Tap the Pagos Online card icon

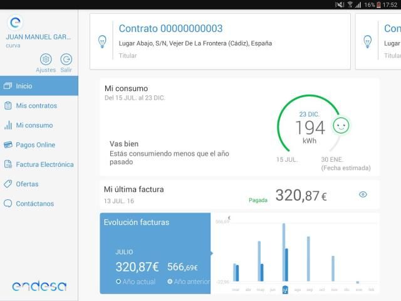tap(8, 145)
